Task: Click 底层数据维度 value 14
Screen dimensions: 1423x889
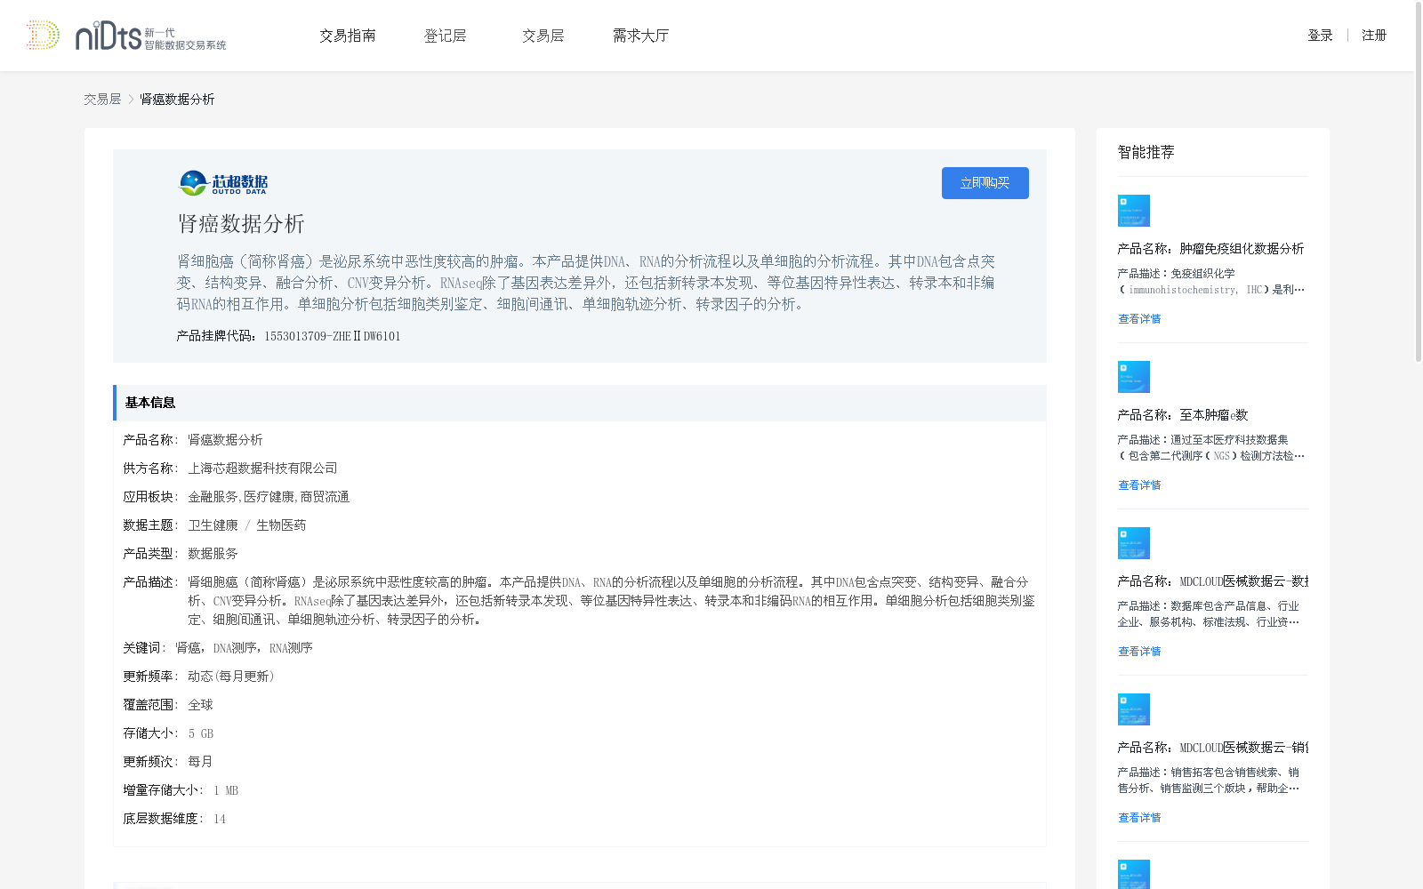Action: point(220,819)
